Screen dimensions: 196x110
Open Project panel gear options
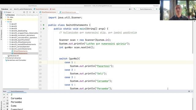point(34,12)
